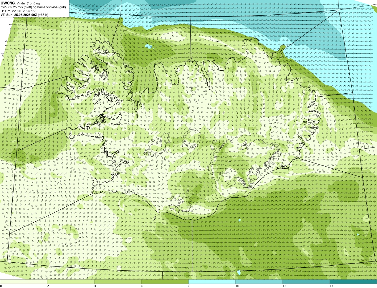
Task: Click the legend scale label '12'
Action: click(284, 286)
